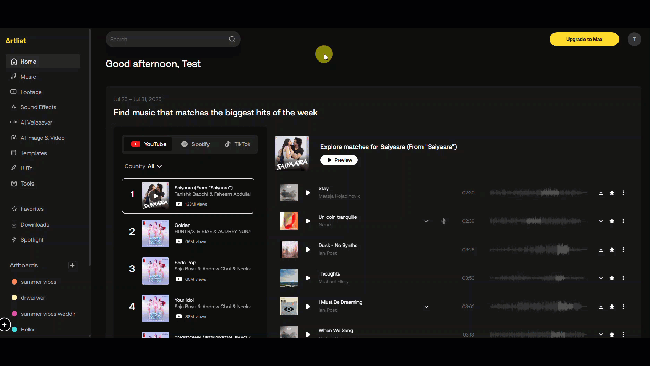Open more options for track Thoughts
650x366 pixels.
click(x=623, y=278)
